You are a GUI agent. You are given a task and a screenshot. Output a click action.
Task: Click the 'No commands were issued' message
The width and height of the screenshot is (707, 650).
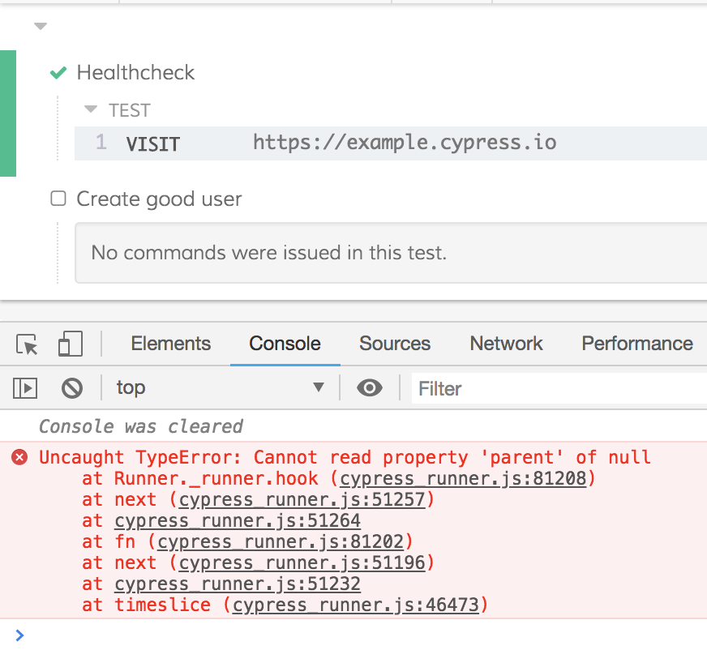(x=268, y=252)
